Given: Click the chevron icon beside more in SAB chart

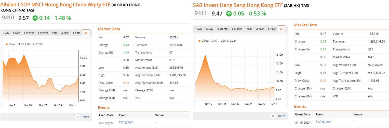Looking at the screenshot, I should click(273, 116).
